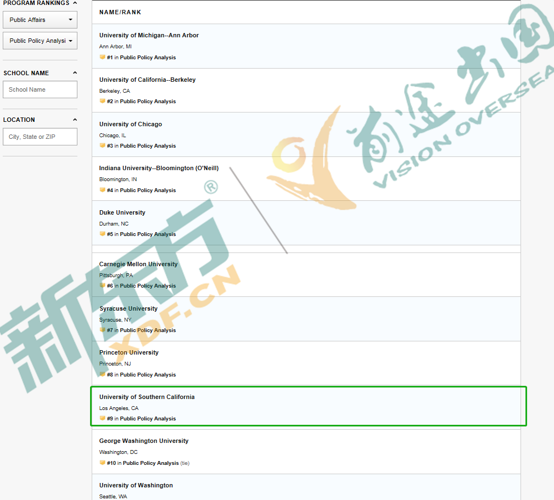
Task: Click the #4 rank badge icon
Action: click(103, 189)
